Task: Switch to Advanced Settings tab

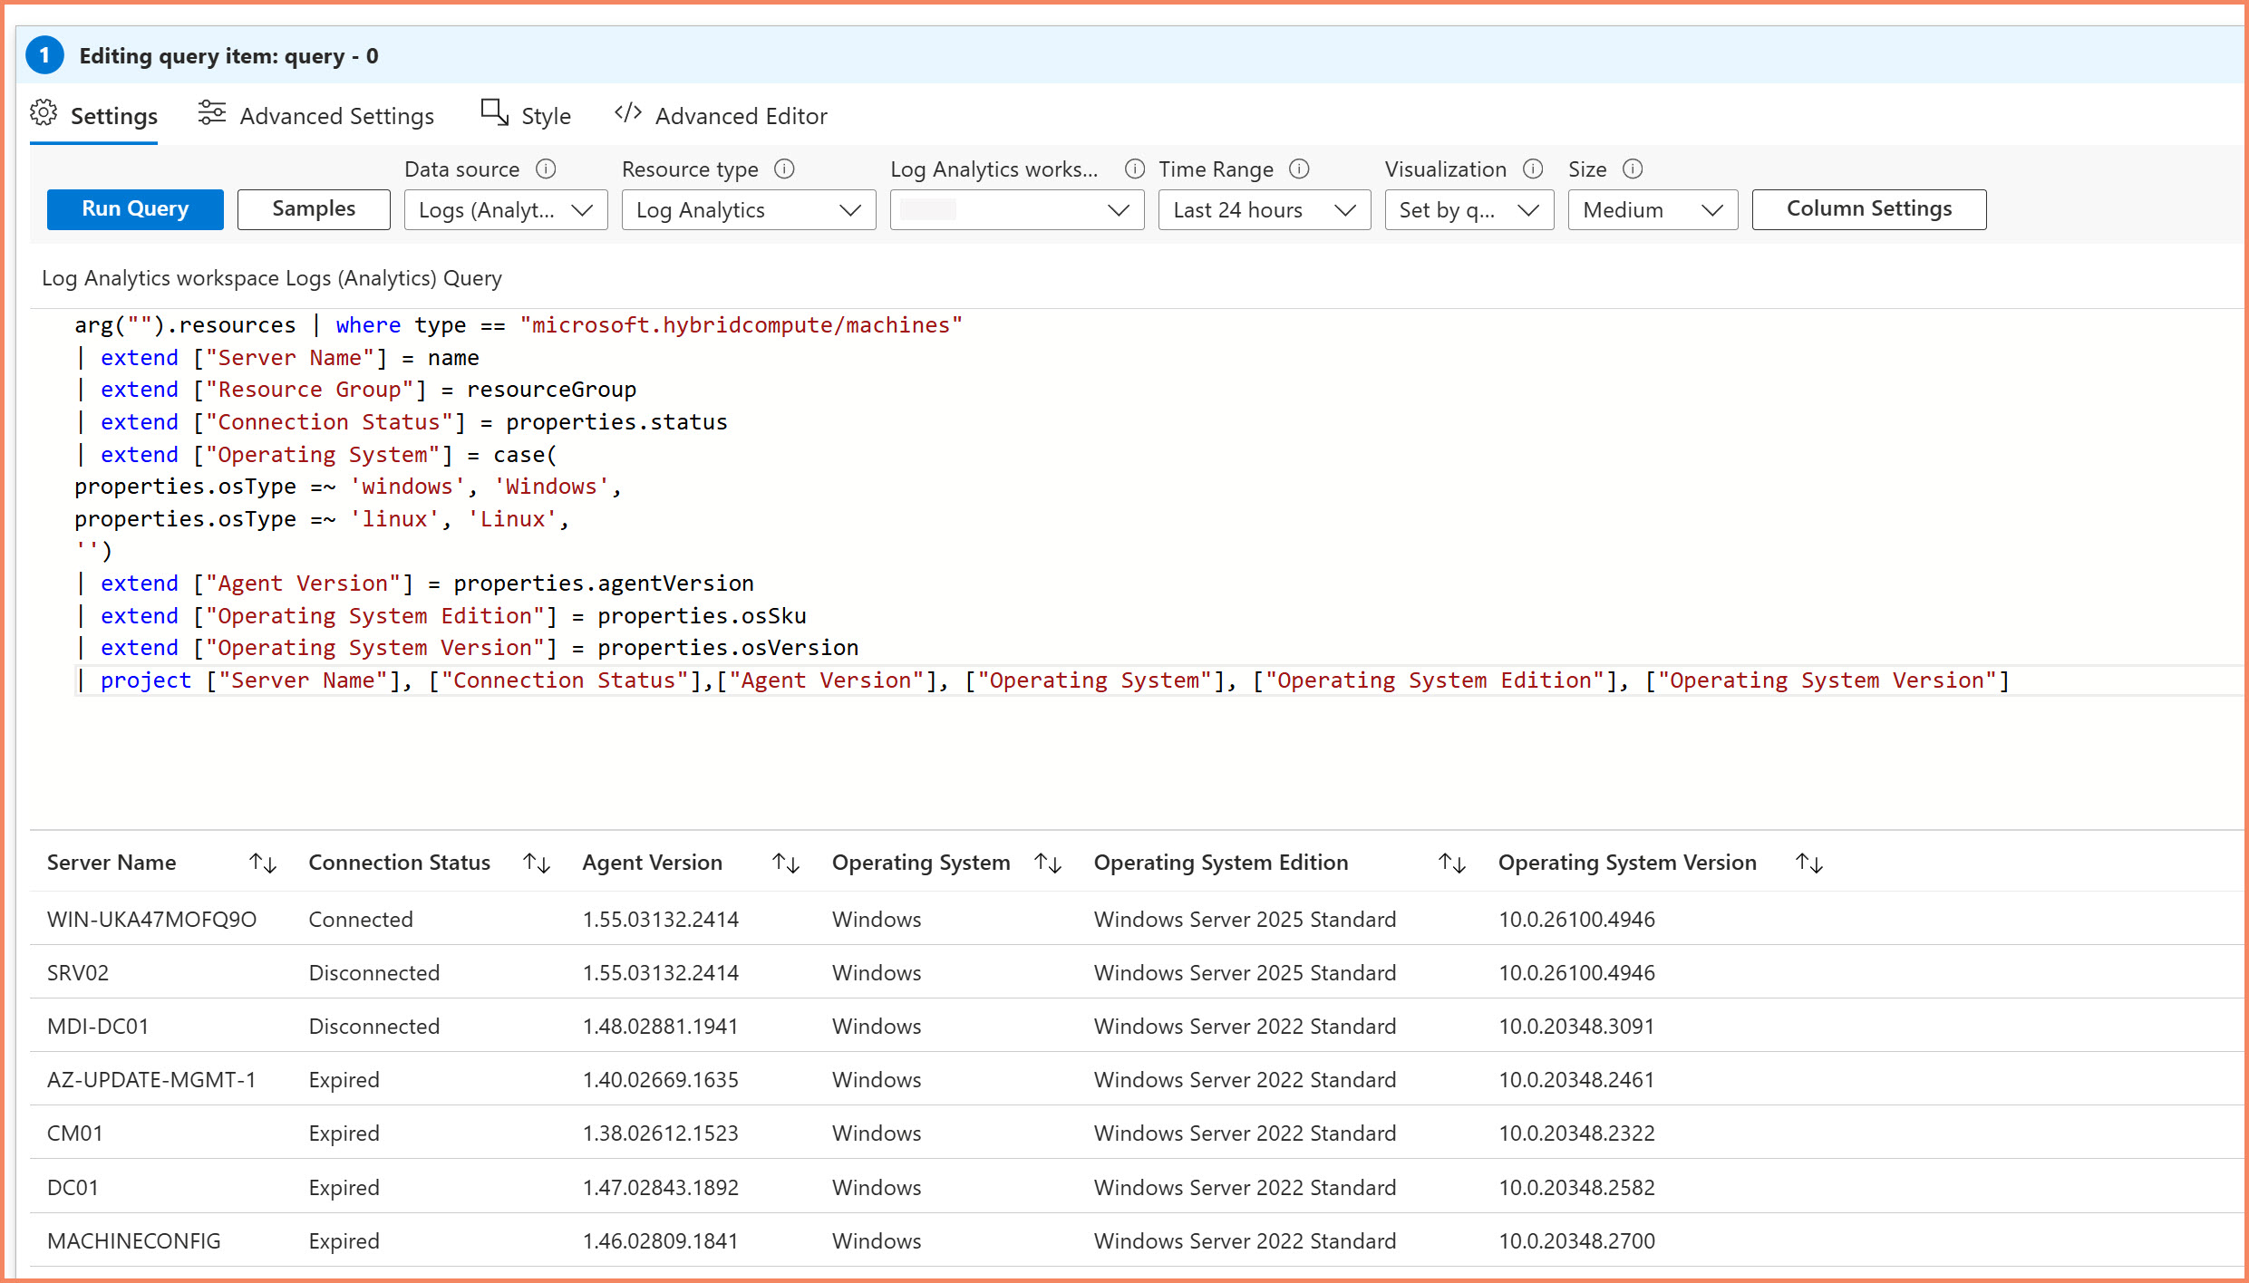Action: (315, 116)
